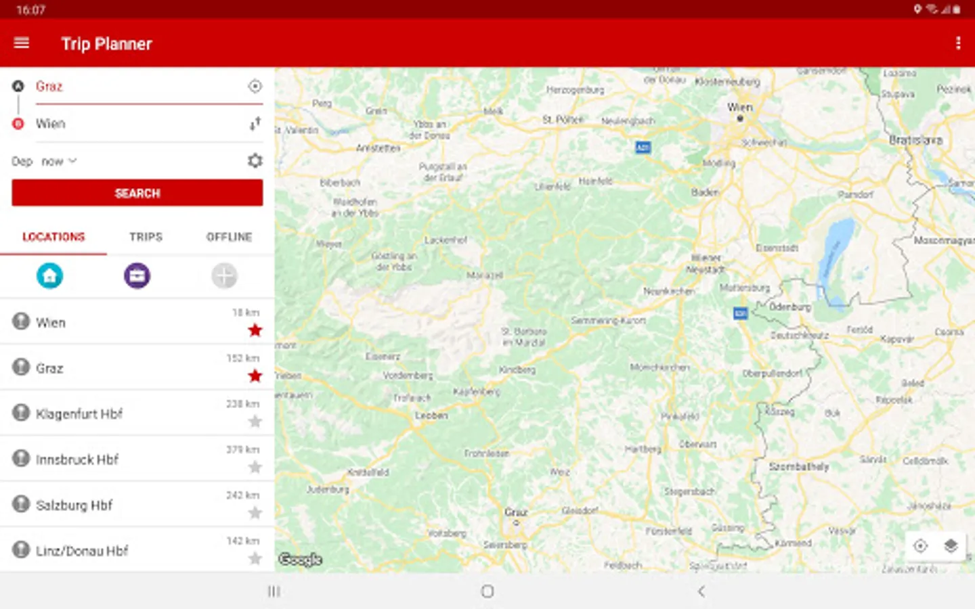
Task: Open trip search settings gear
Action: (255, 161)
